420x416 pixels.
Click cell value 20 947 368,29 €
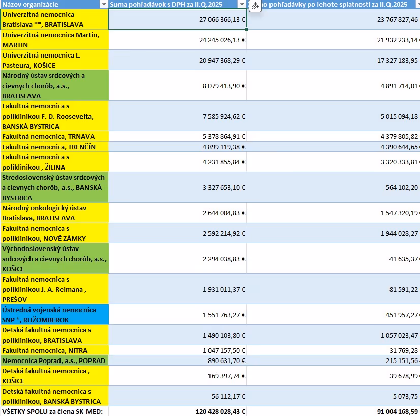pyautogui.click(x=222, y=61)
